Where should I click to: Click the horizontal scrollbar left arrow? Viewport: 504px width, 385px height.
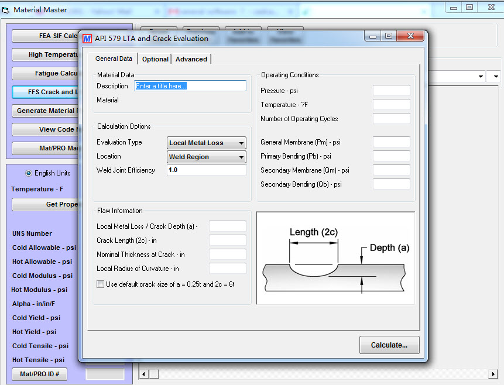coord(143,374)
